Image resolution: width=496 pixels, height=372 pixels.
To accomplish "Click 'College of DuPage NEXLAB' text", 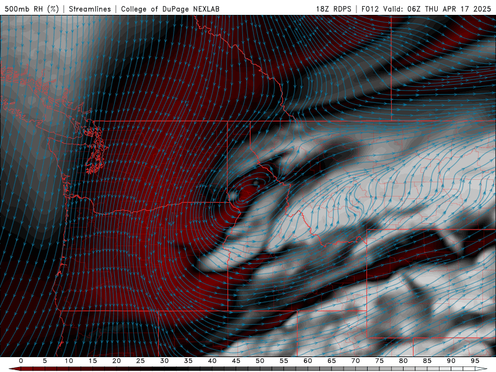I will (170, 9).
